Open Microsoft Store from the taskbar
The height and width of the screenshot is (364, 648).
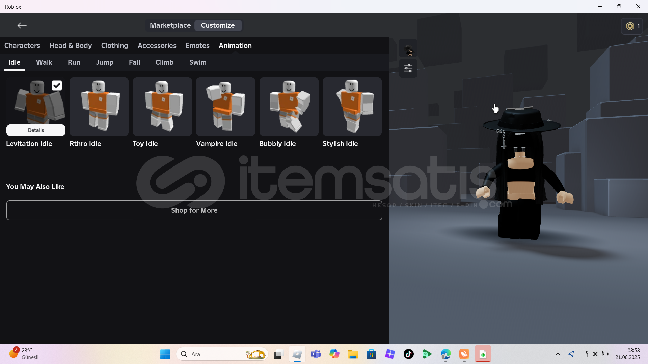pos(372,354)
